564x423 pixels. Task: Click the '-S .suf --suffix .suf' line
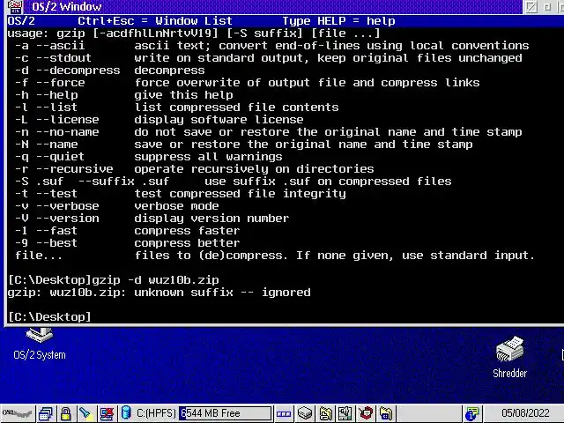pyautogui.click(x=233, y=181)
